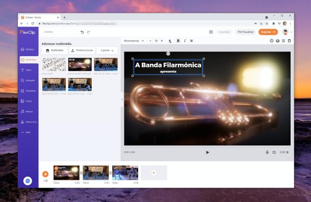The width and height of the screenshot is (311, 202).
Task: Click the transition icon between the second and third clips
Action: click(x=111, y=173)
